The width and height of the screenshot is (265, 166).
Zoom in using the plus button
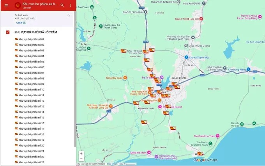pyautogui.click(x=81, y=154)
